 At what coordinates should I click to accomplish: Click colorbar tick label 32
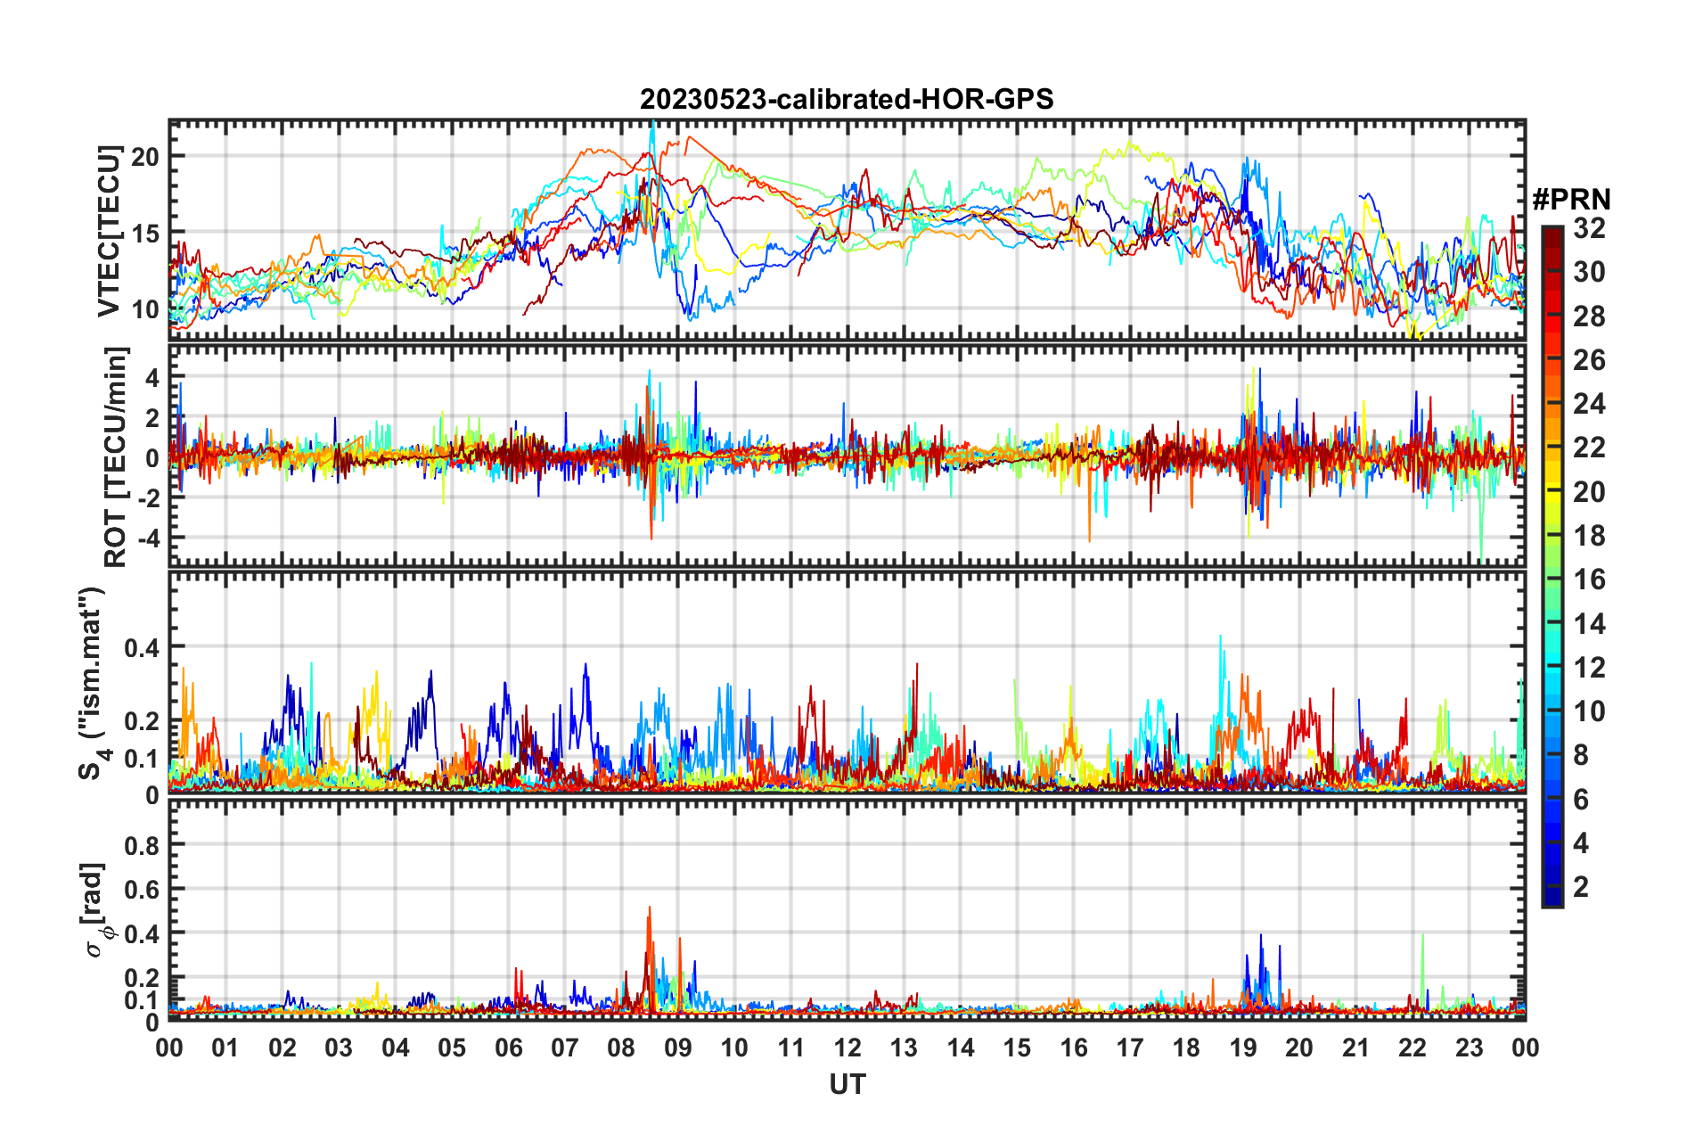(x=1589, y=228)
